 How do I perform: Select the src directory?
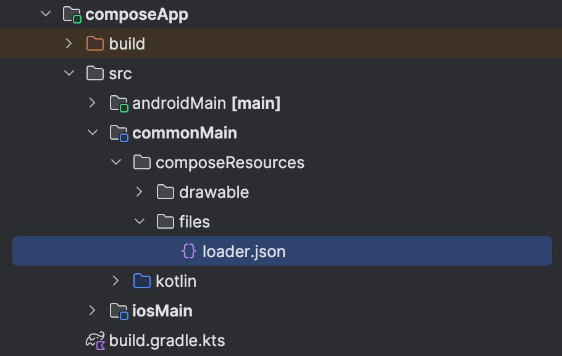pyautogui.click(x=120, y=73)
